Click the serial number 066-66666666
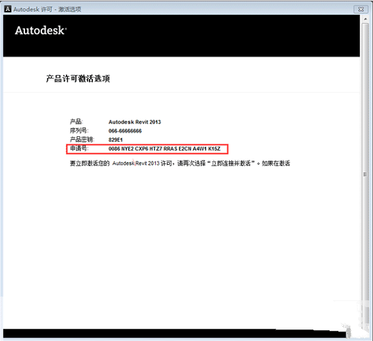Screen dimensions: 373x341 125,131
